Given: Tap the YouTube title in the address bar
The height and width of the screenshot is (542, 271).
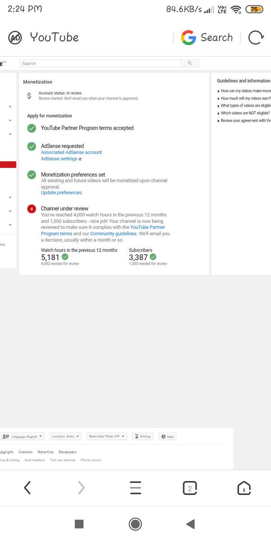Looking at the screenshot, I should pyautogui.click(x=54, y=37).
